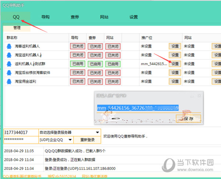Click QQ penguin icon for 返利机器人测试群
221x179 pixels.
9,64
